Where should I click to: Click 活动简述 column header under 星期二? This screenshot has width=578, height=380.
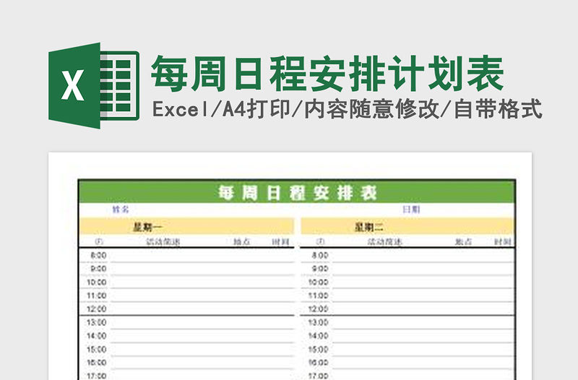pos(385,242)
